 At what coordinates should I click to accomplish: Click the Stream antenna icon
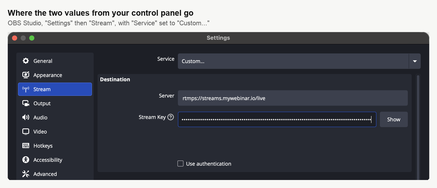(x=26, y=89)
